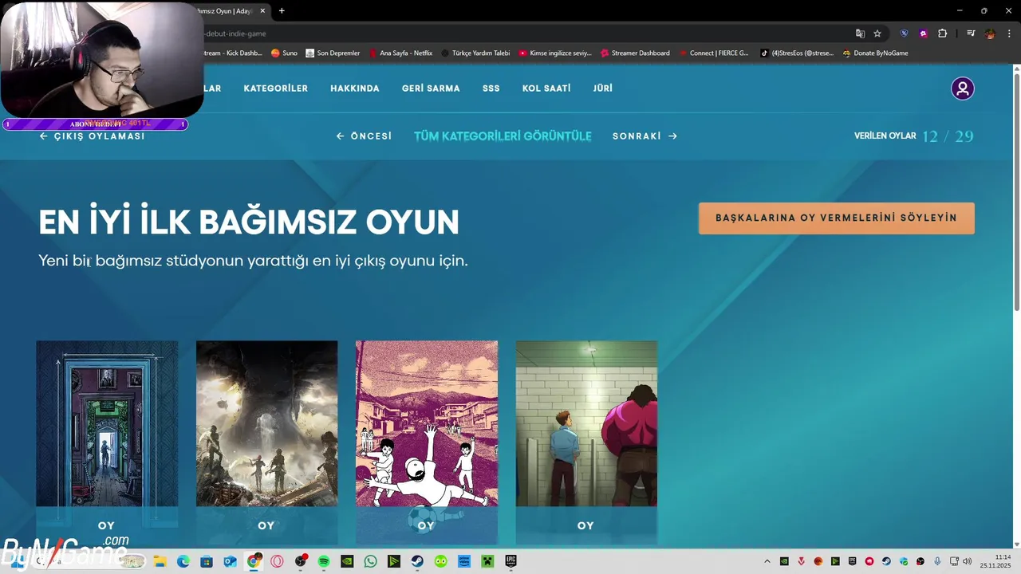
Task: Open Epic Games Launcher from the taskbar
Action: pyautogui.click(x=510, y=561)
